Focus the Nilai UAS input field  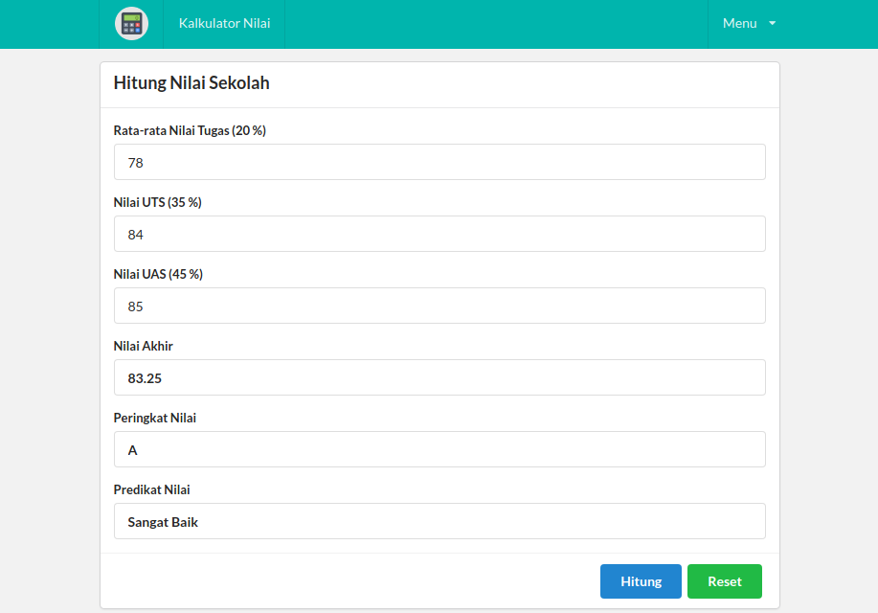click(x=439, y=306)
